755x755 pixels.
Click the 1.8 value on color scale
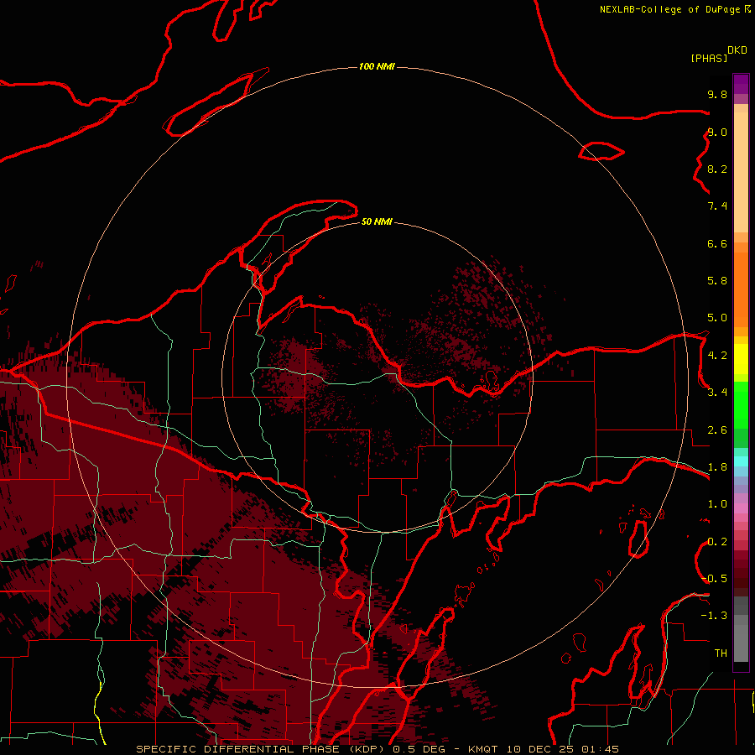(717, 467)
